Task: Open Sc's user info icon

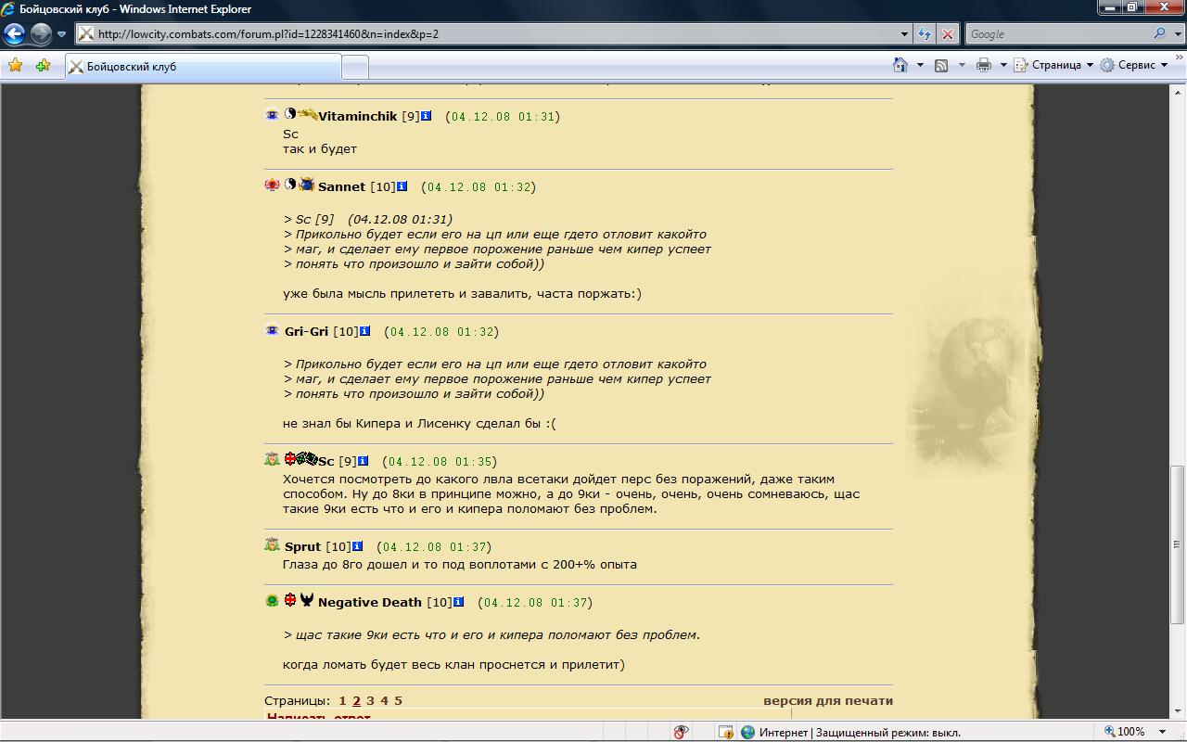Action: (364, 461)
